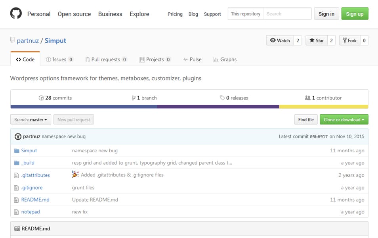Viewport: 378px width, 238px height.
Task: Click the yellow segment of the language bar
Action: click(324, 107)
